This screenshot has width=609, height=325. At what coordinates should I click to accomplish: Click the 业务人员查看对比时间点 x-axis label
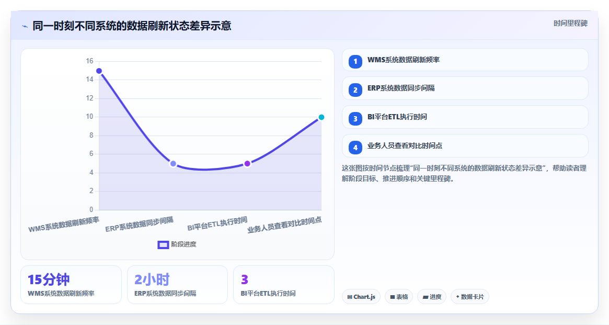click(x=285, y=225)
